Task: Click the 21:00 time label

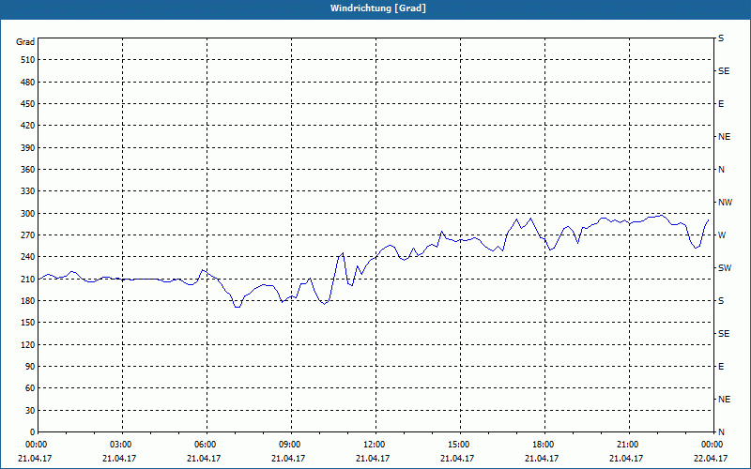Action: (629, 445)
